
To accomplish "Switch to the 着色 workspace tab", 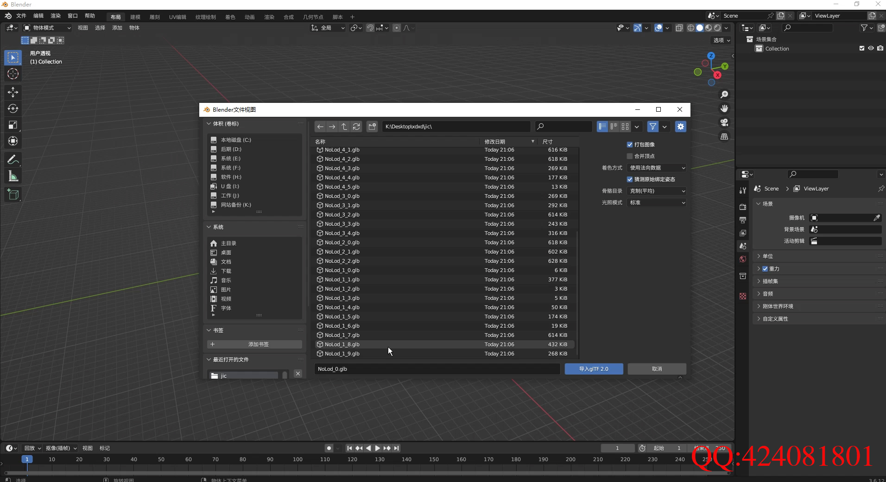I will point(230,17).
